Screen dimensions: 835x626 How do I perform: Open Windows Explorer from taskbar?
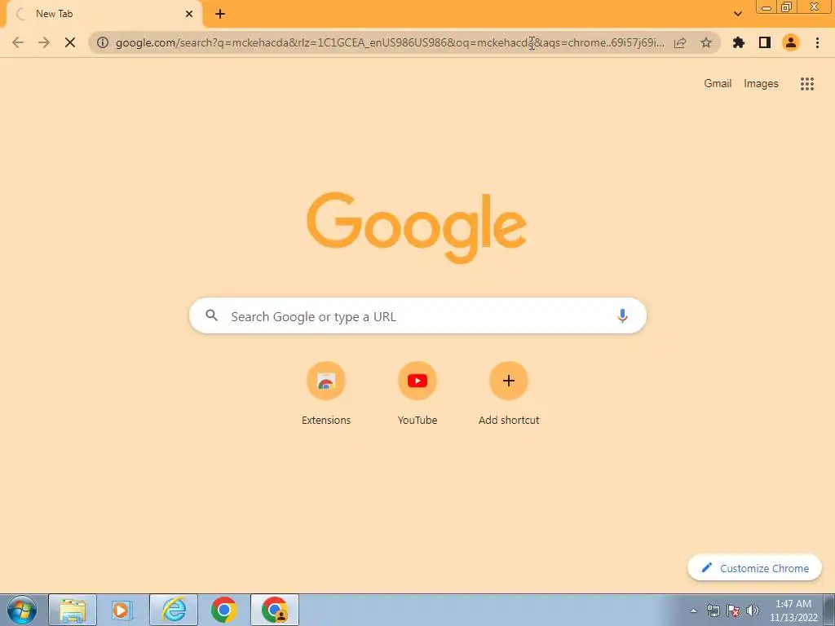(73, 610)
